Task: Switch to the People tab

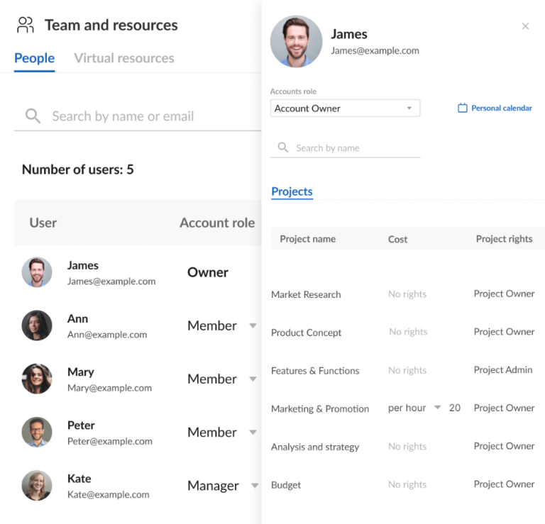Action: coord(34,58)
